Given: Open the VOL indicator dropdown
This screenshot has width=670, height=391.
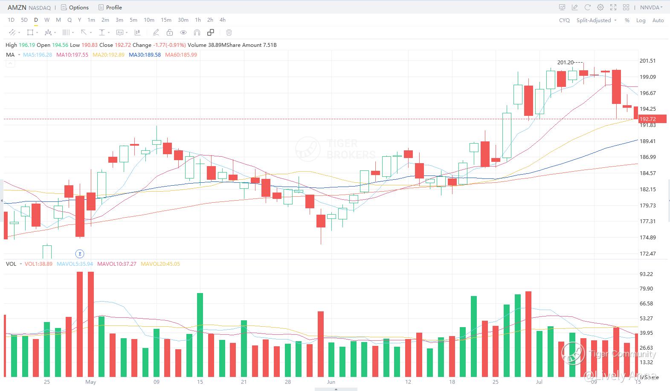Looking at the screenshot, I should click(14, 264).
